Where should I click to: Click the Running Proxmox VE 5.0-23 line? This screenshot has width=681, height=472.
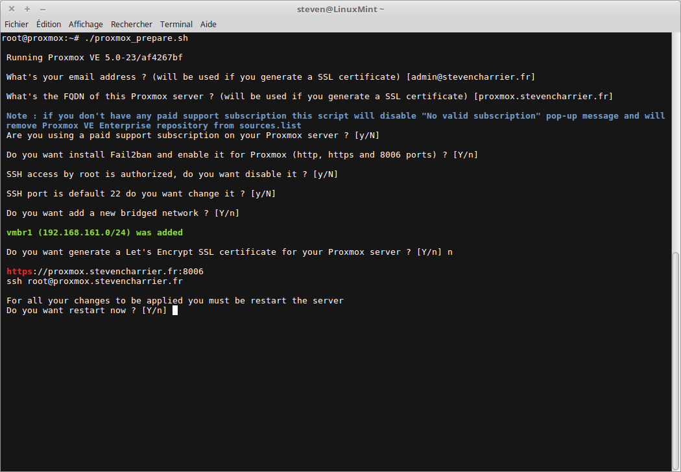(95, 58)
